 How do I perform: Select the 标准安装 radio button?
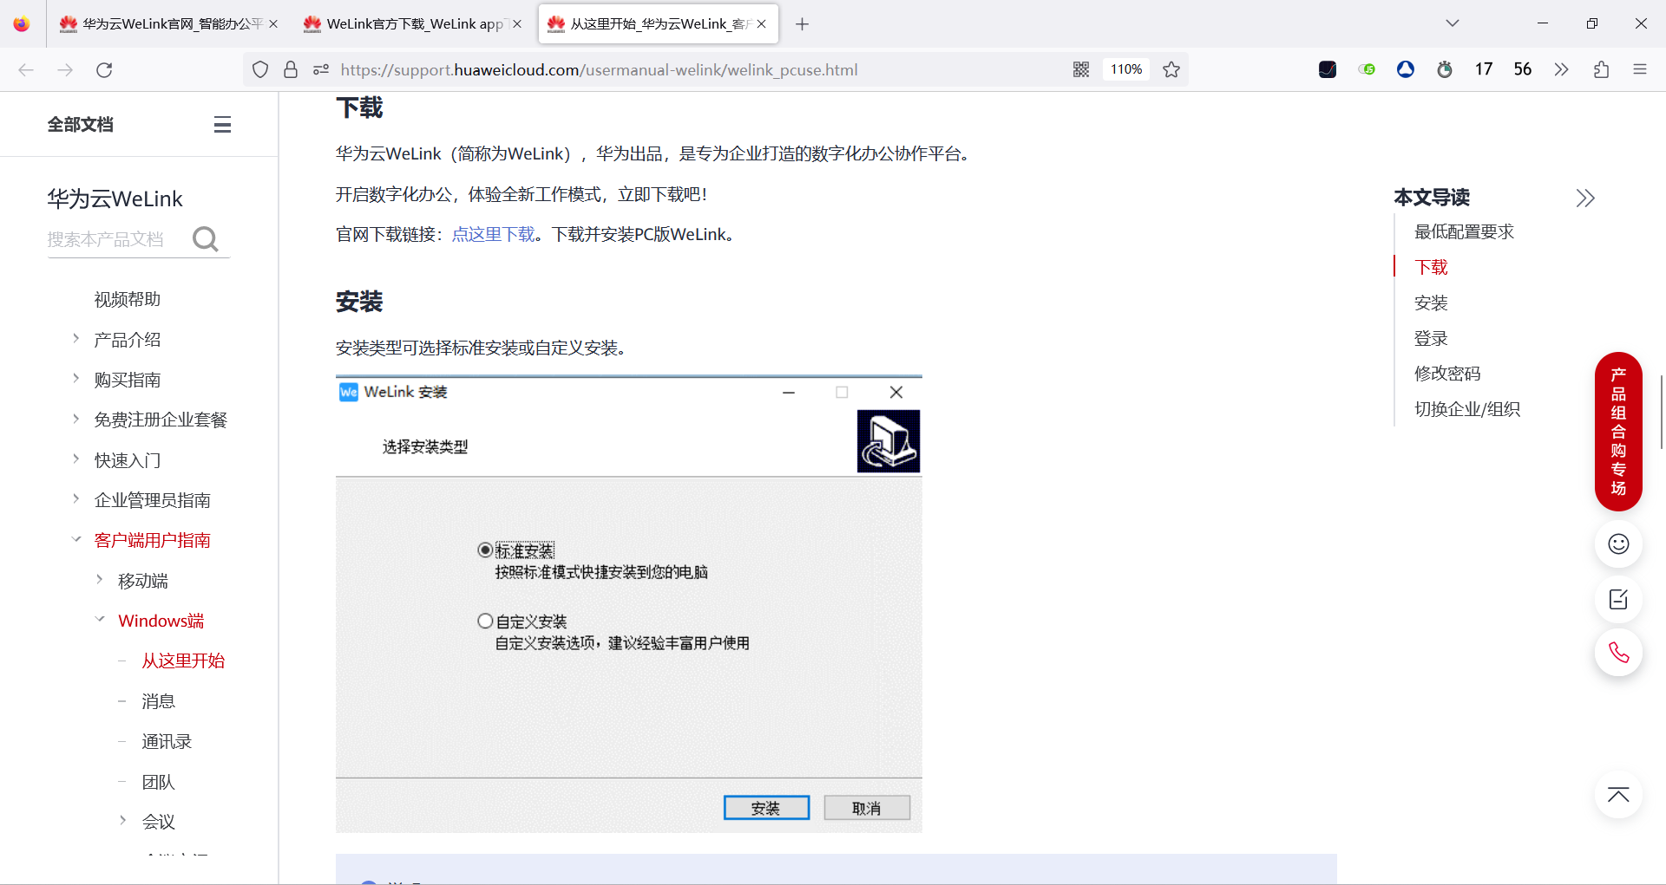pos(484,550)
